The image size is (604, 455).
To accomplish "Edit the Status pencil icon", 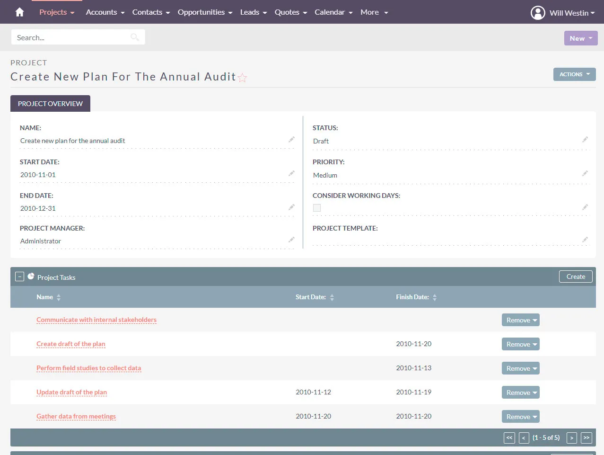I will (x=585, y=140).
